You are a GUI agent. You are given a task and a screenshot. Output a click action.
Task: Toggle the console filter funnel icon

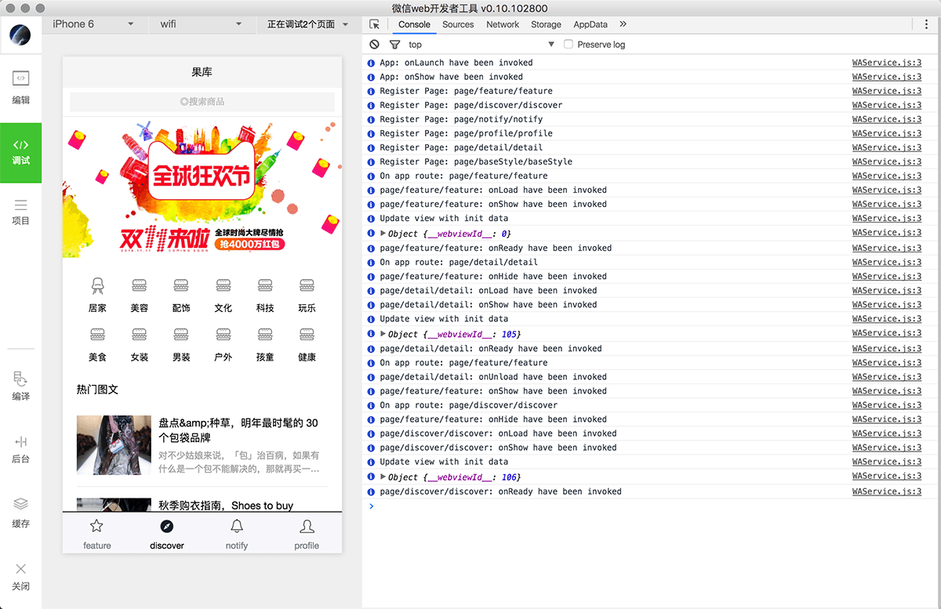tap(394, 45)
